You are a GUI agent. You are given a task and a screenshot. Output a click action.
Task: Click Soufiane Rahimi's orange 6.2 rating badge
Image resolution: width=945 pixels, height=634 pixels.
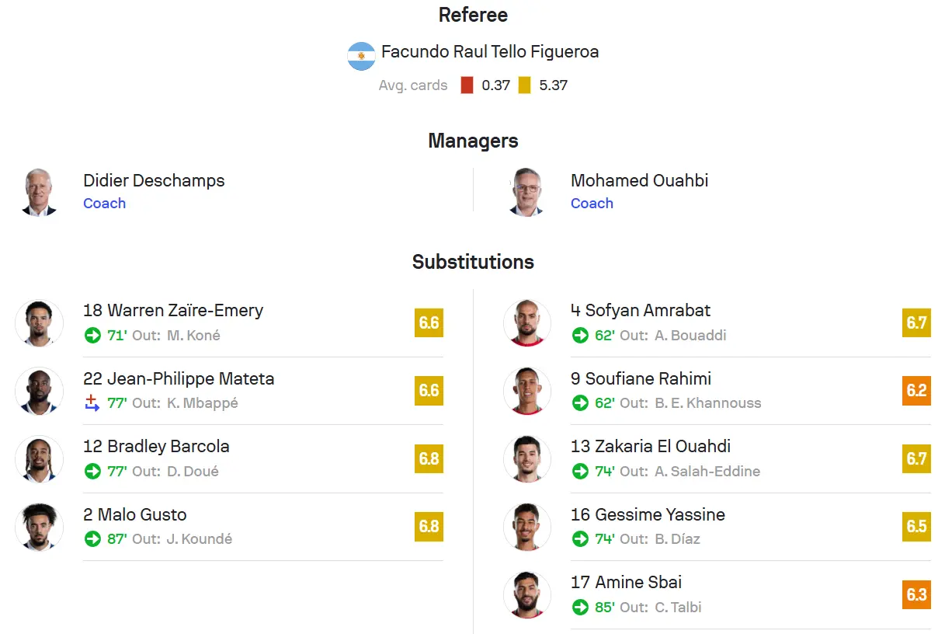pyautogui.click(x=917, y=390)
